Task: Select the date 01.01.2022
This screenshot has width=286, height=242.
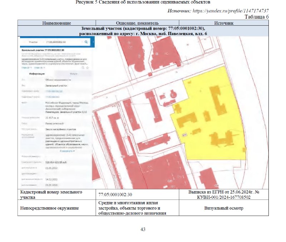Action: coord(51,168)
